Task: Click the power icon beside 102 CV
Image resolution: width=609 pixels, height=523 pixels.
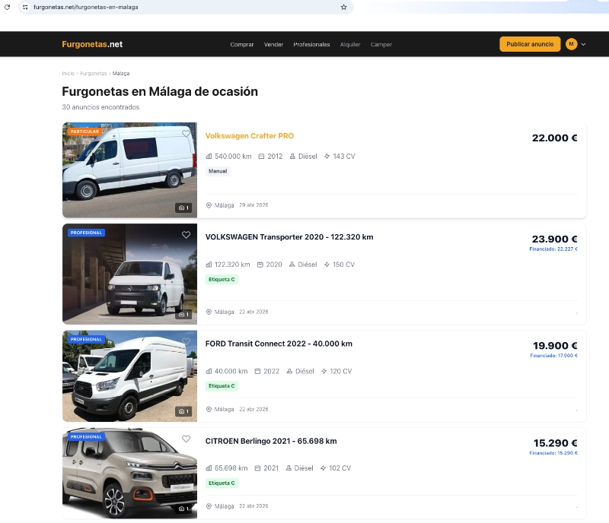Action: click(x=323, y=468)
